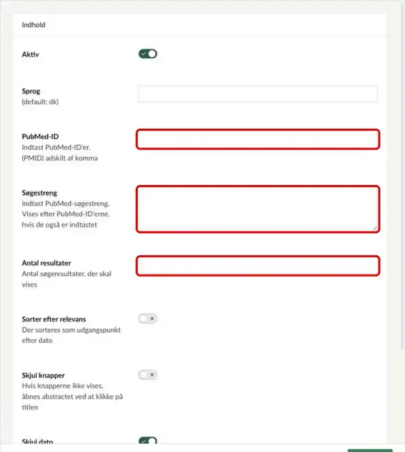The width and height of the screenshot is (405, 452).
Task: Click the Indhold section header
Action: 33,25
